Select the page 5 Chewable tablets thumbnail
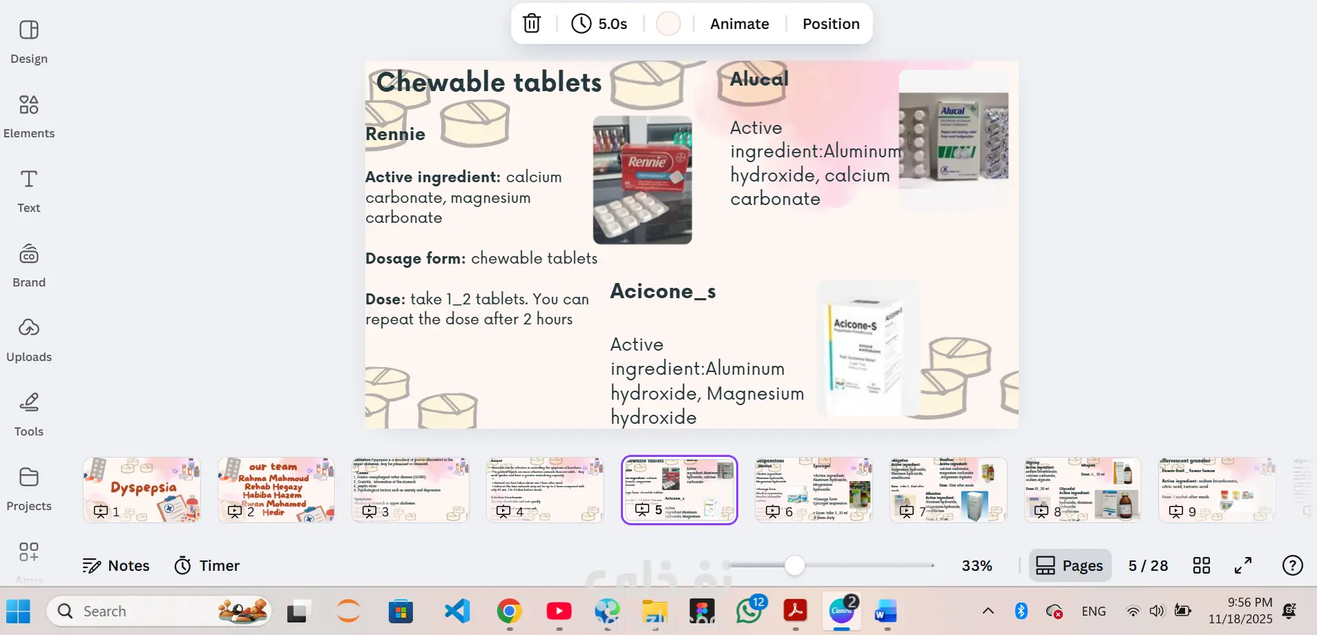1317x635 pixels. click(680, 489)
